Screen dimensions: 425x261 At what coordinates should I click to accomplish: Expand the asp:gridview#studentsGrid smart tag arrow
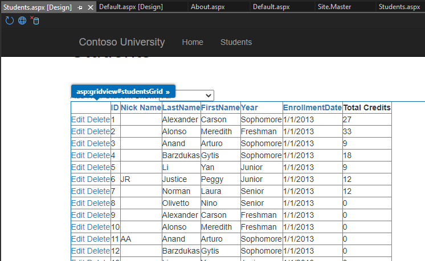pos(168,92)
